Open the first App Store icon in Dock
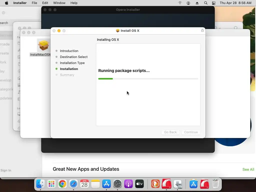 (106, 184)
